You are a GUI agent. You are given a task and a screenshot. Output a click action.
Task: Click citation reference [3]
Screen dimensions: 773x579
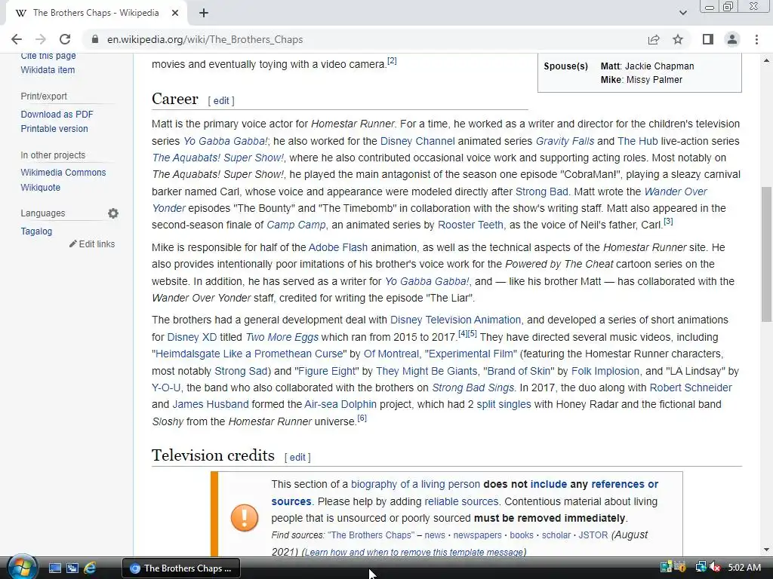[x=668, y=222]
